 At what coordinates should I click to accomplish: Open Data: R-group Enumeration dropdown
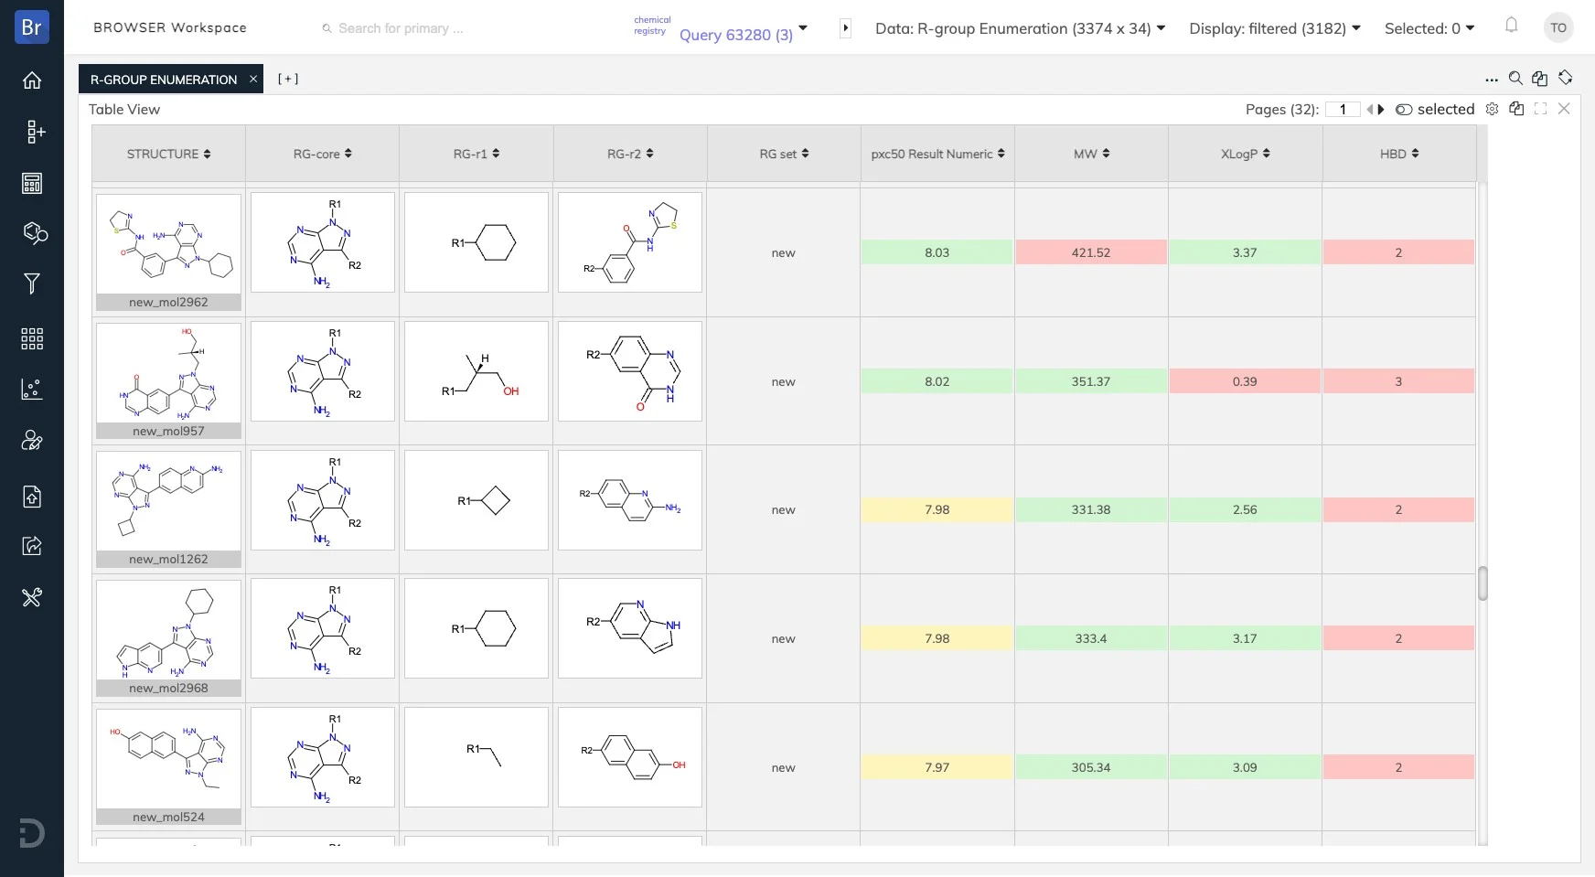[1020, 28]
